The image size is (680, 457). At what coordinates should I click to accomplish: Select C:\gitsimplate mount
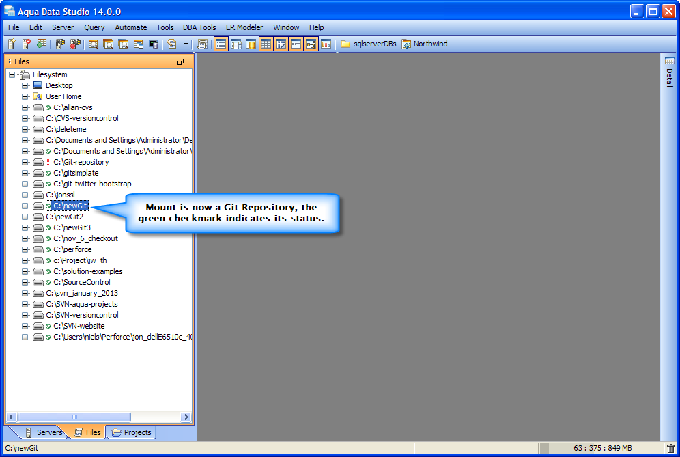pos(76,173)
